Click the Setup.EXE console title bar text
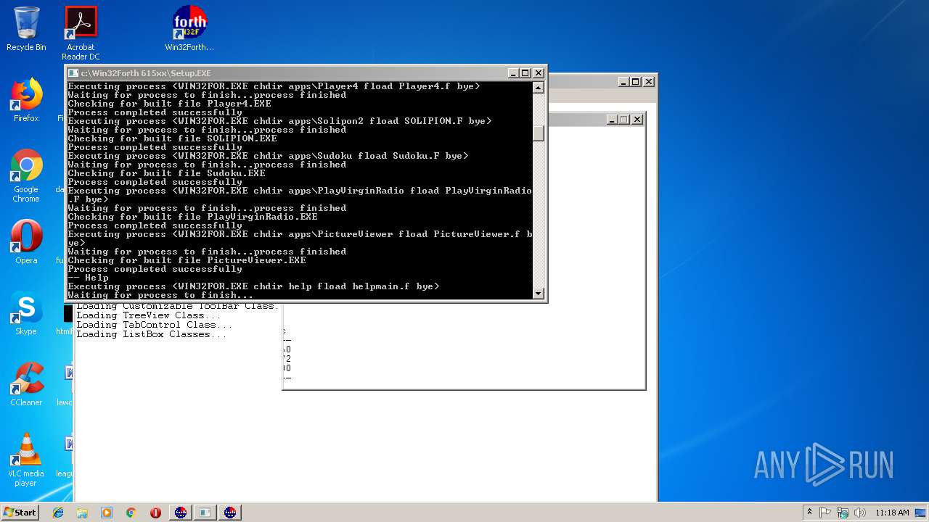The width and height of the screenshot is (929, 522). [146, 73]
